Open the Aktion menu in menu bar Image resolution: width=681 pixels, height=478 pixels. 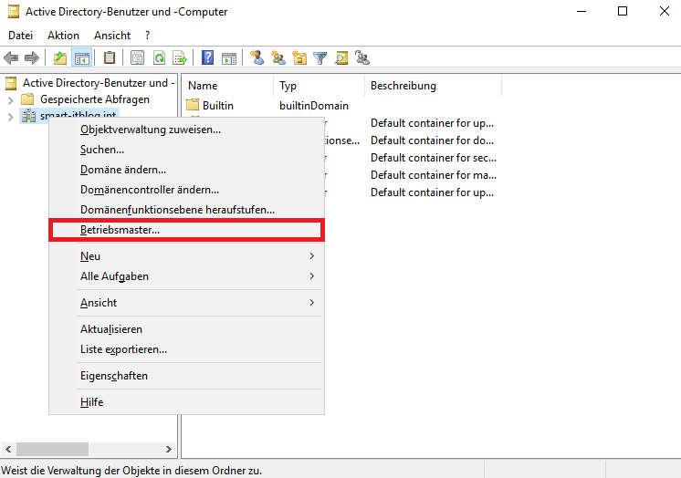(63, 35)
